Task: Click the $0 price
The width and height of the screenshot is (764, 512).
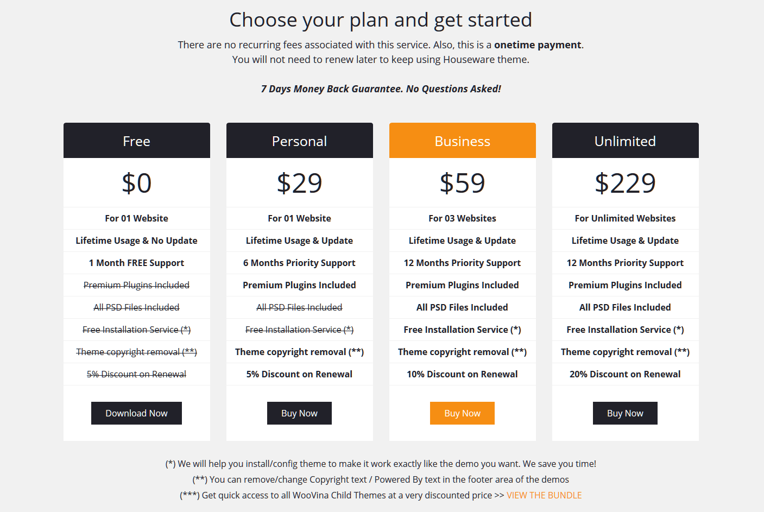Action: click(x=137, y=183)
